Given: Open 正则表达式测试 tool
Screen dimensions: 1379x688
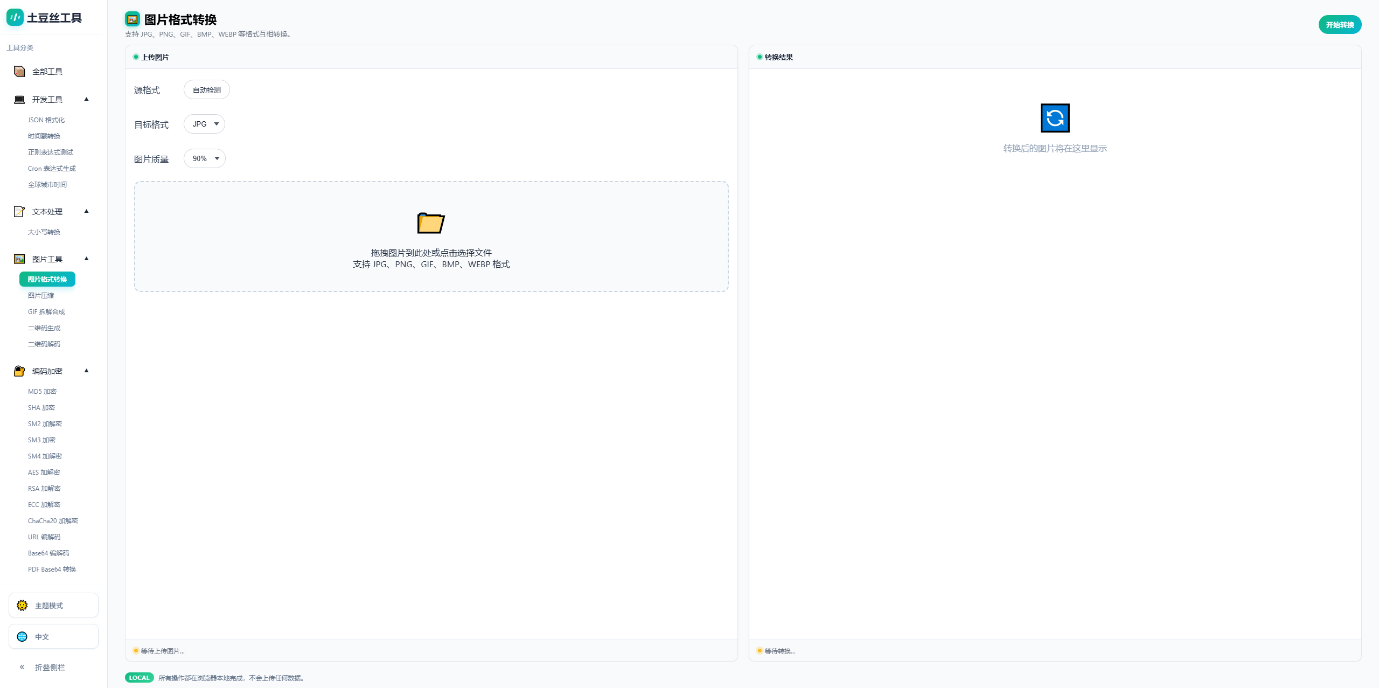Looking at the screenshot, I should tap(51, 152).
